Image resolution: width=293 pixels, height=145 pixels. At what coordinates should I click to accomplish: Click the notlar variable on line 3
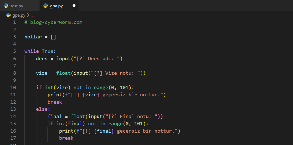tap(33, 37)
